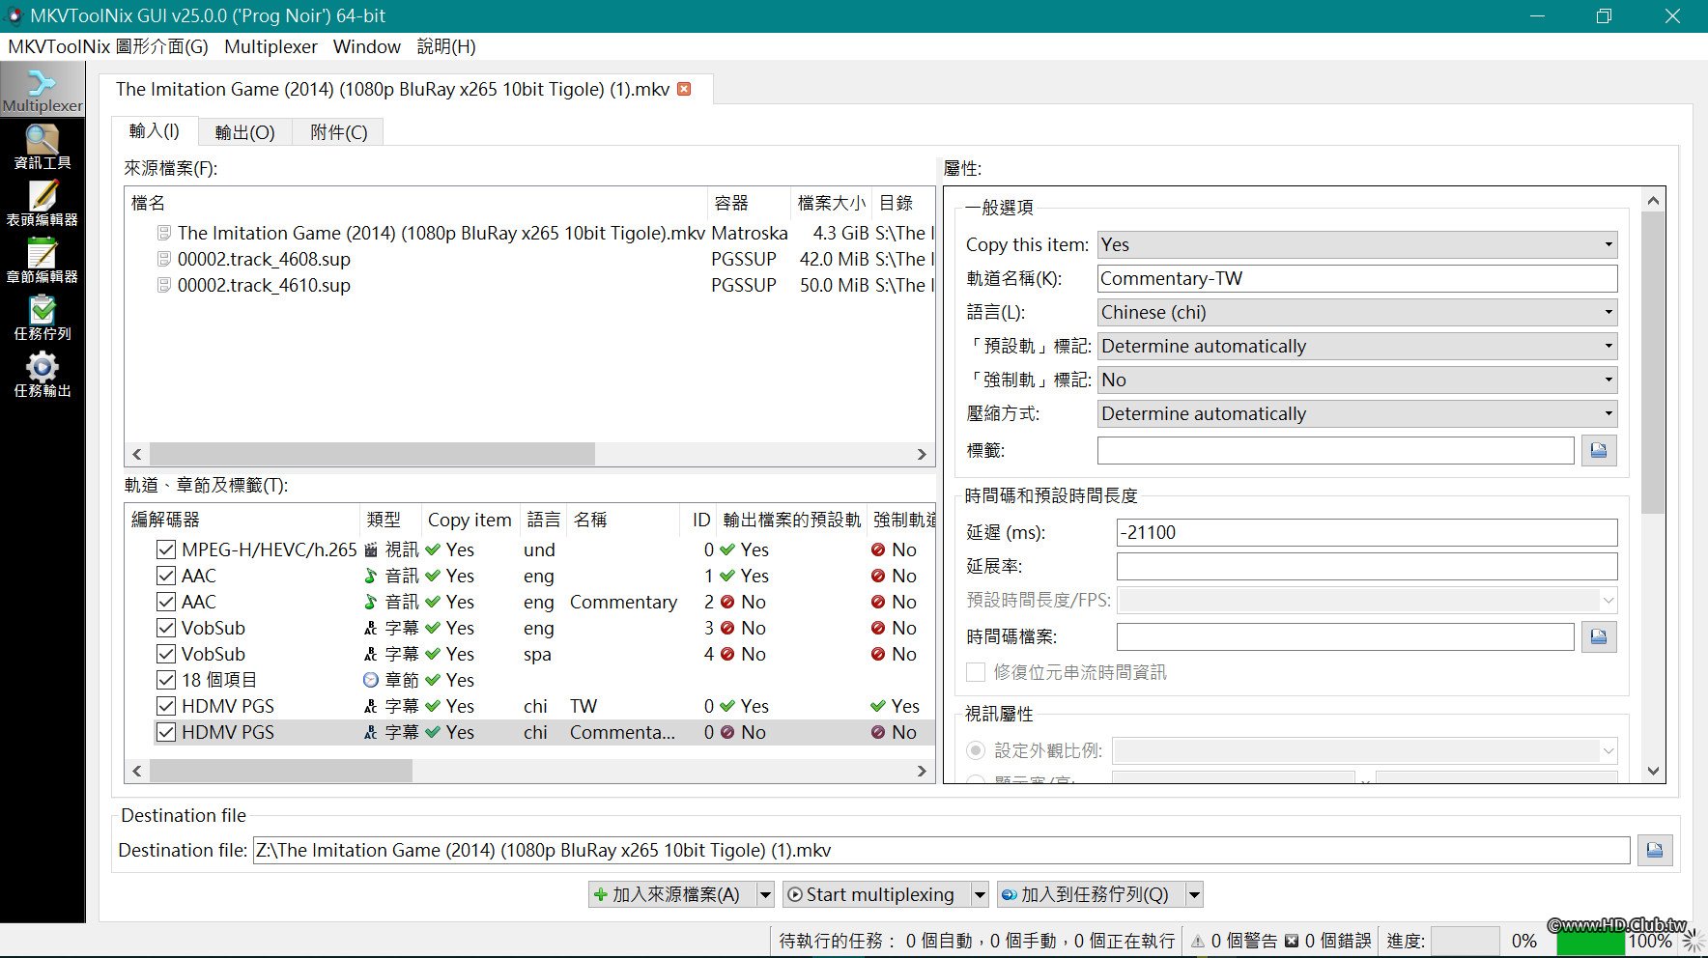This screenshot has height=958, width=1708.
Task: Sort tracks by 編解碼器 column header
Action: tap(242, 520)
